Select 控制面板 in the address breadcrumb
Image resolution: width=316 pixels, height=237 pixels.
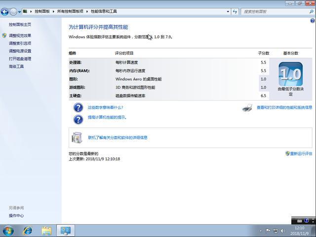coord(42,11)
